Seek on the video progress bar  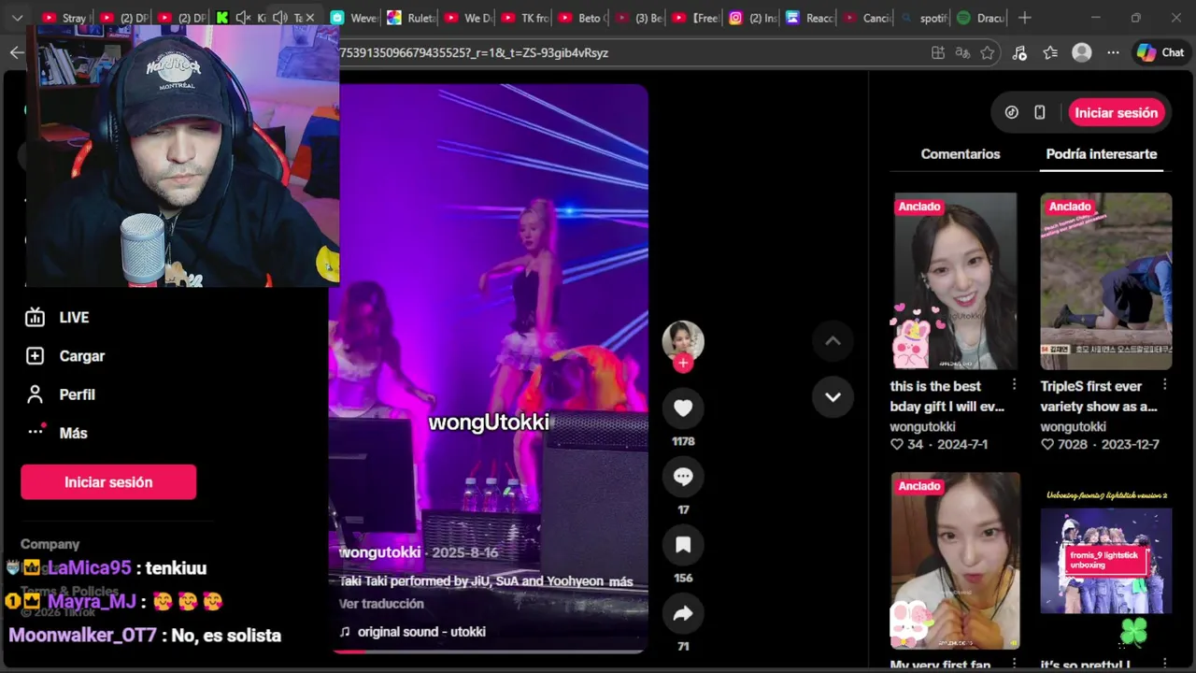[x=488, y=651]
